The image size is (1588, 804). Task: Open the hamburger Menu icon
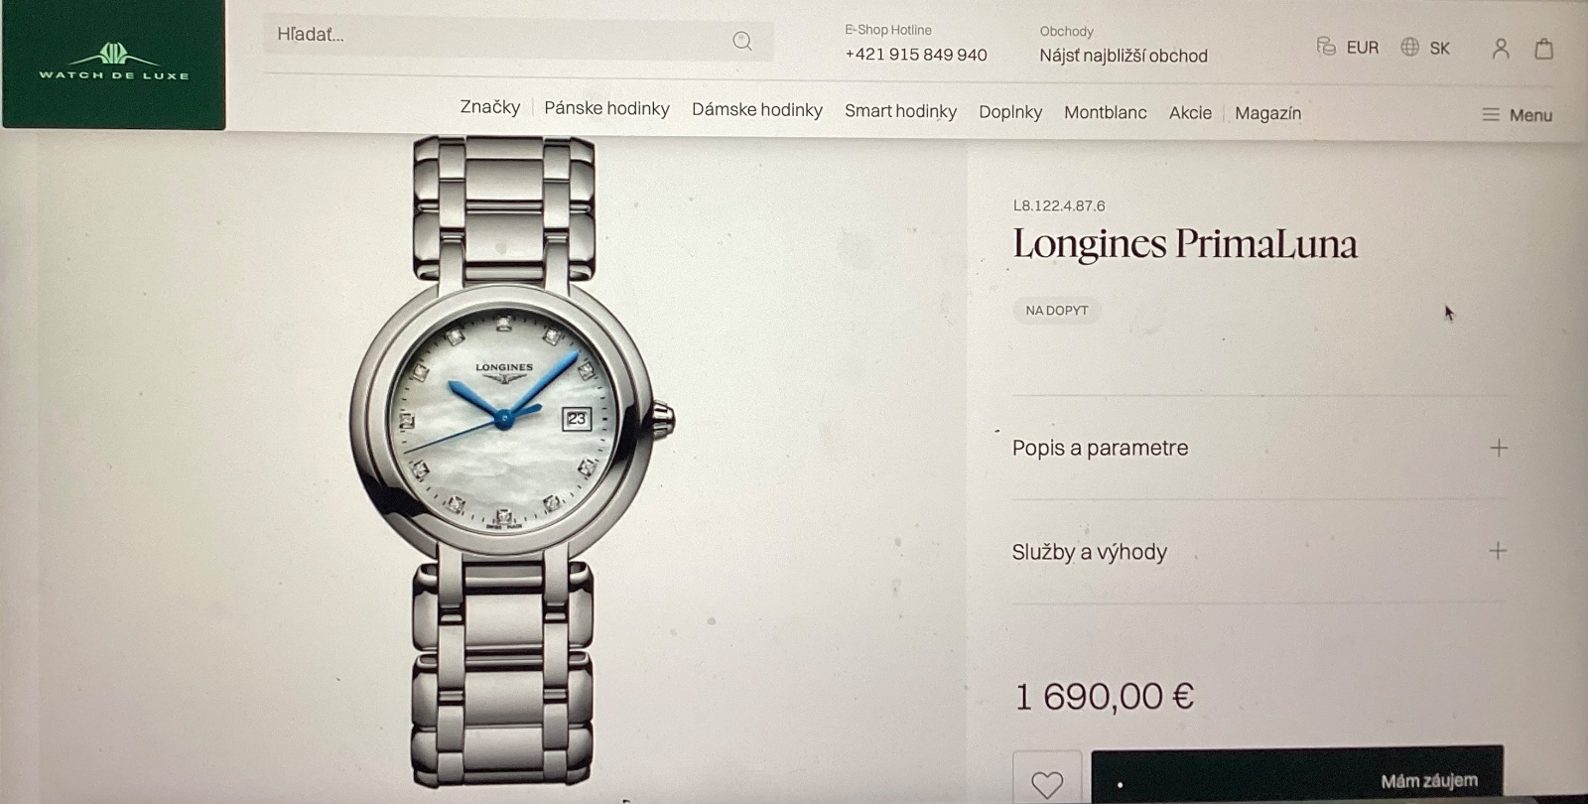1491,115
